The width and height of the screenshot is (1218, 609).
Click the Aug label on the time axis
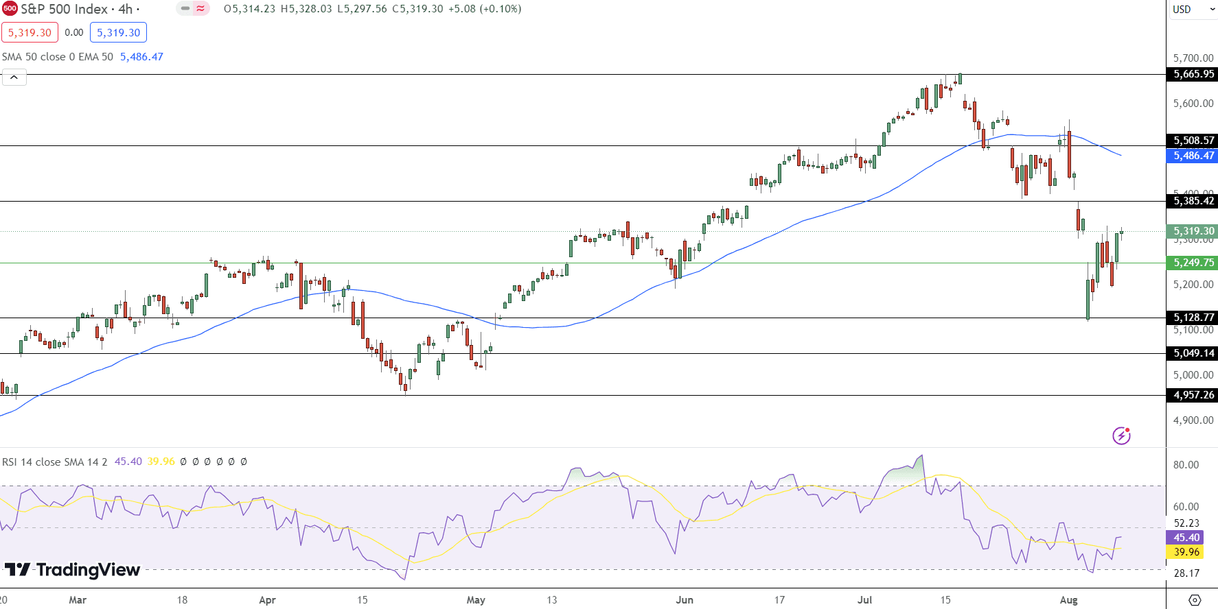[x=1069, y=600]
